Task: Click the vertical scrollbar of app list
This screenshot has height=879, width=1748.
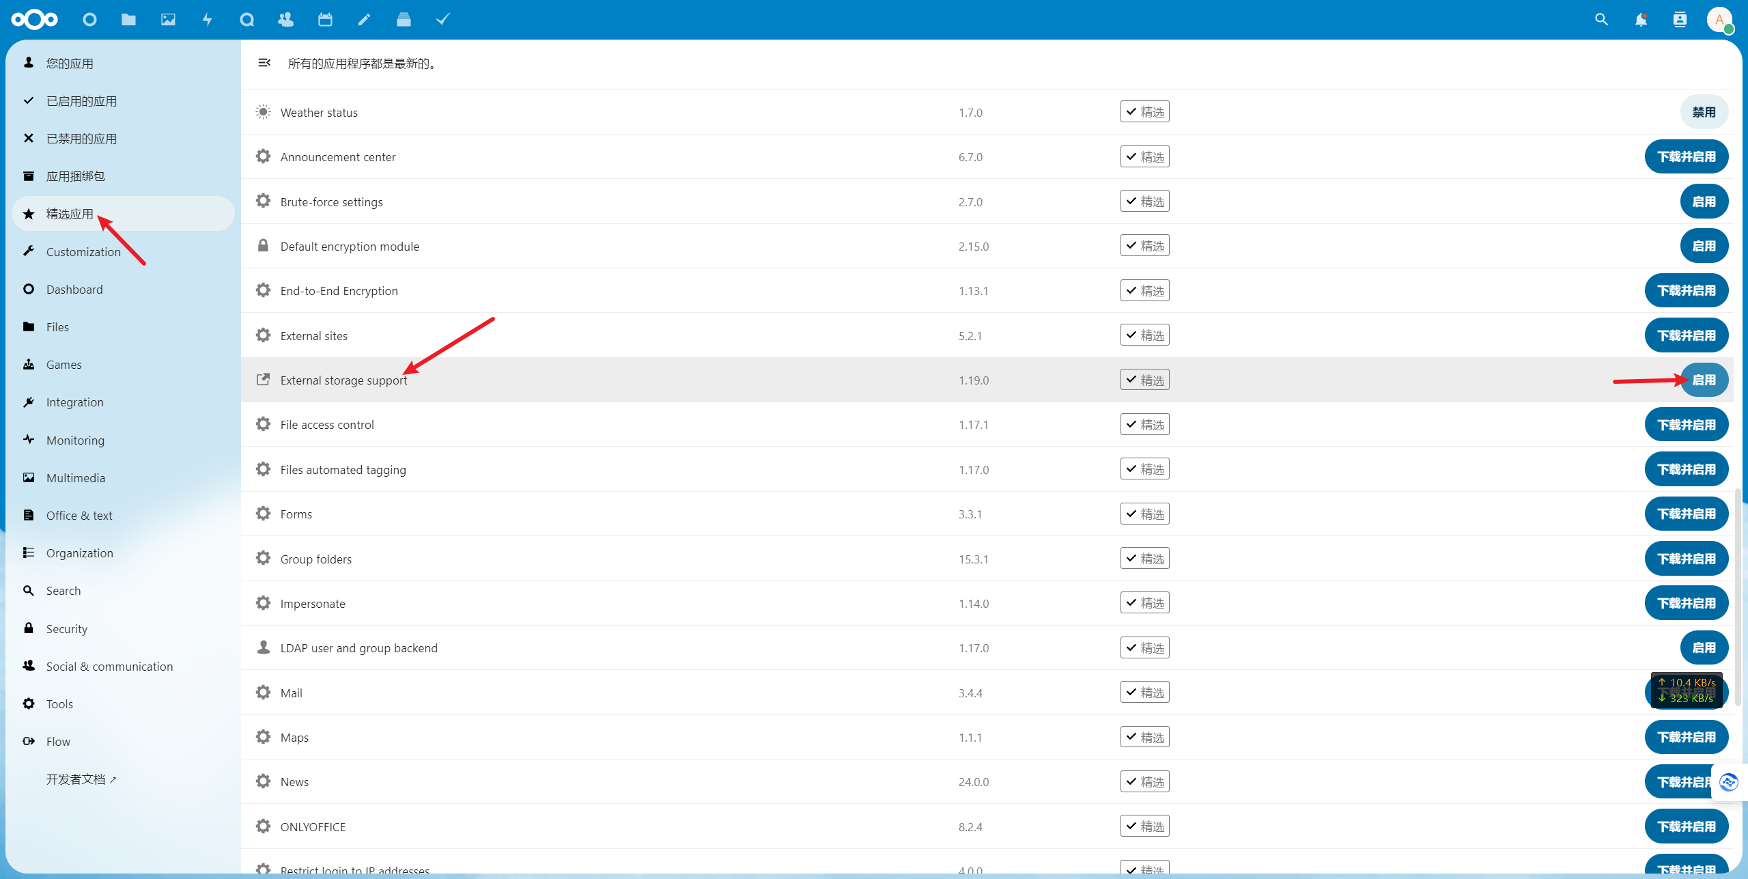Action: tap(1738, 598)
